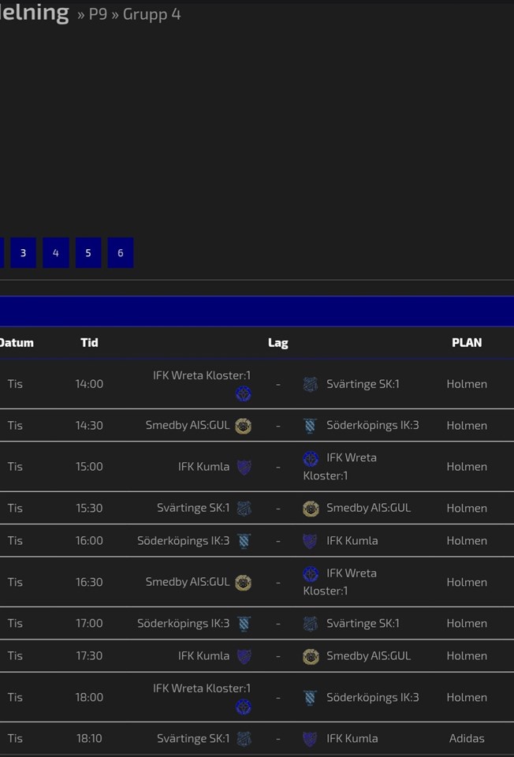Screen dimensions: 514x757
Task: Click Smedby AIS crest in 17:30 row
Action: (311, 656)
